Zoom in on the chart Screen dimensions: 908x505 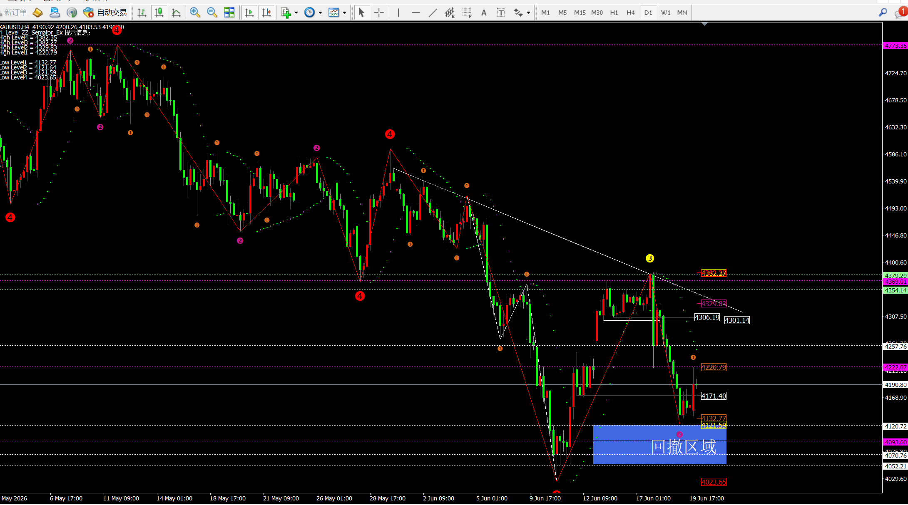point(195,12)
